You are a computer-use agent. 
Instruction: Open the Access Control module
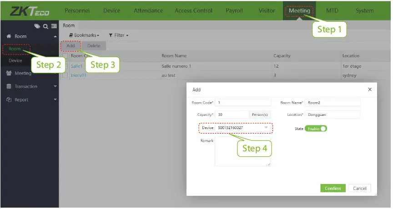pos(193,11)
